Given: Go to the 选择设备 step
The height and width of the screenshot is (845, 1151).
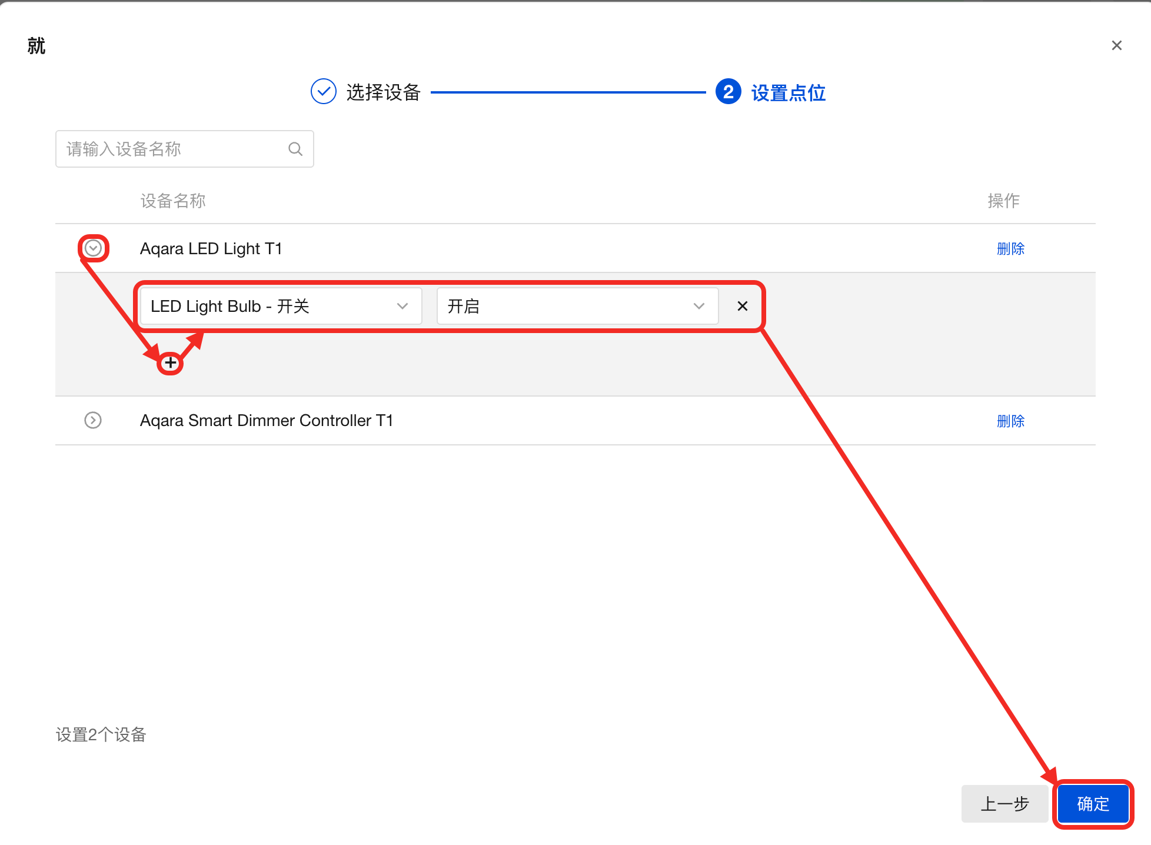Looking at the screenshot, I should (383, 92).
